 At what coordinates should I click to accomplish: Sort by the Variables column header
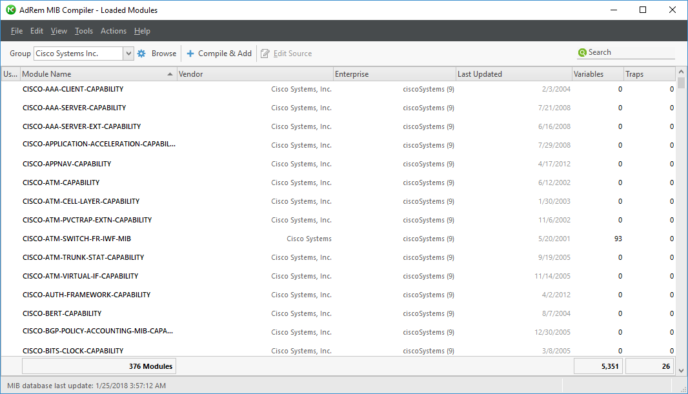[x=598, y=74]
